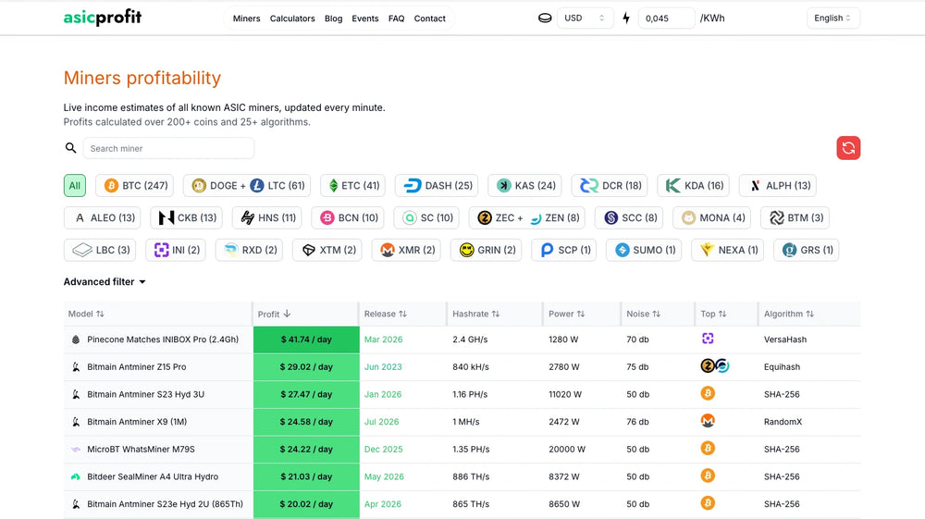Click the Bitcoin icon in S23 Hyd 3U row
The width and height of the screenshot is (925, 519).
tap(708, 393)
